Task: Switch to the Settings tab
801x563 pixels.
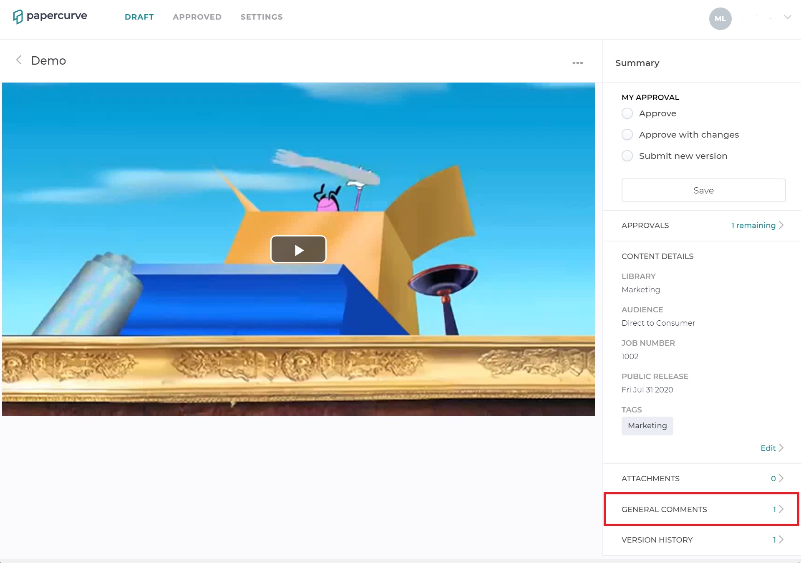Action: pos(261,16)
